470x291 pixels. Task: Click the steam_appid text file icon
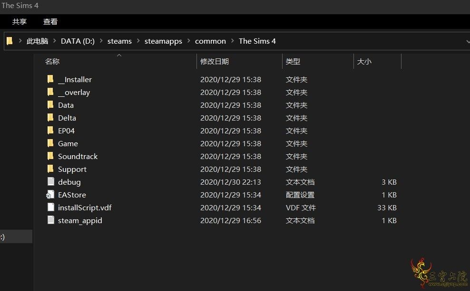pos(50,220)
